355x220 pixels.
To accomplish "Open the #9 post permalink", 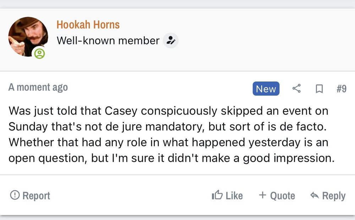I will point(341,89).
